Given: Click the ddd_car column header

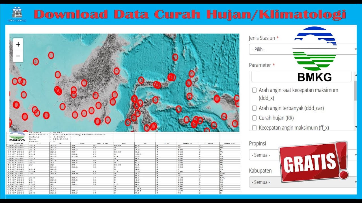Looking at the screenshot, I should pyautogui.click(x=230, y=143).
